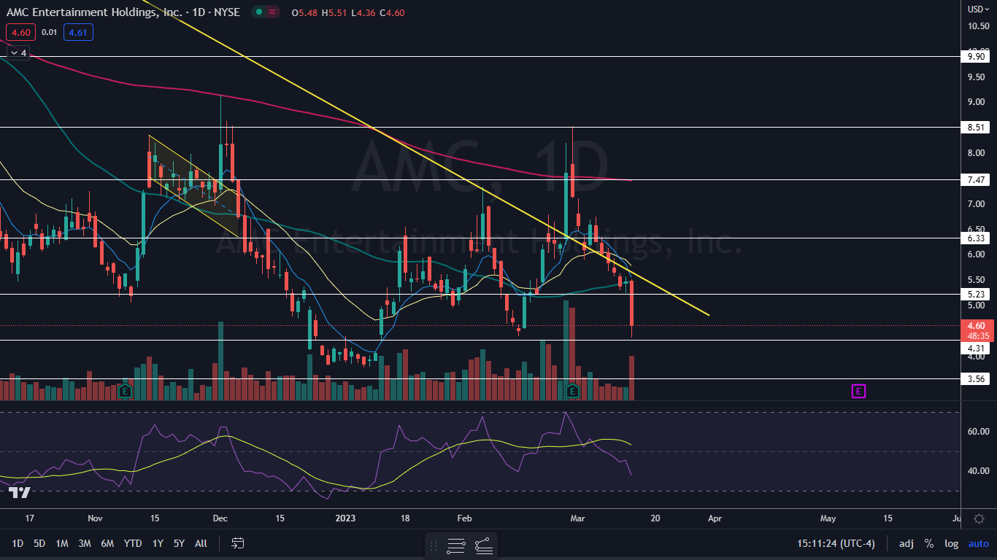Image resolution: width=997 pixels, height=560 pixels.
Task: Click the Apr date axis label
Action: click(715, 518)
